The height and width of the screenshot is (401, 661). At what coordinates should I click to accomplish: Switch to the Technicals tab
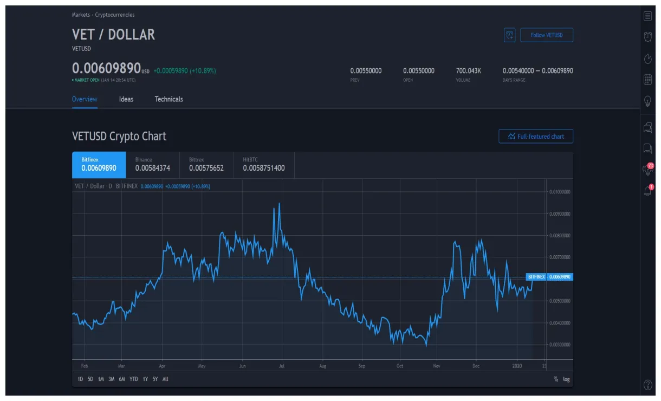coord(168,99)
